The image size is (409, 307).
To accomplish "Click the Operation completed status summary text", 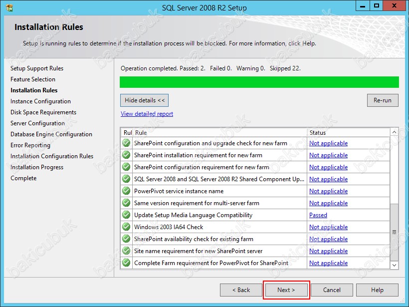I will [x=210, y=68].
